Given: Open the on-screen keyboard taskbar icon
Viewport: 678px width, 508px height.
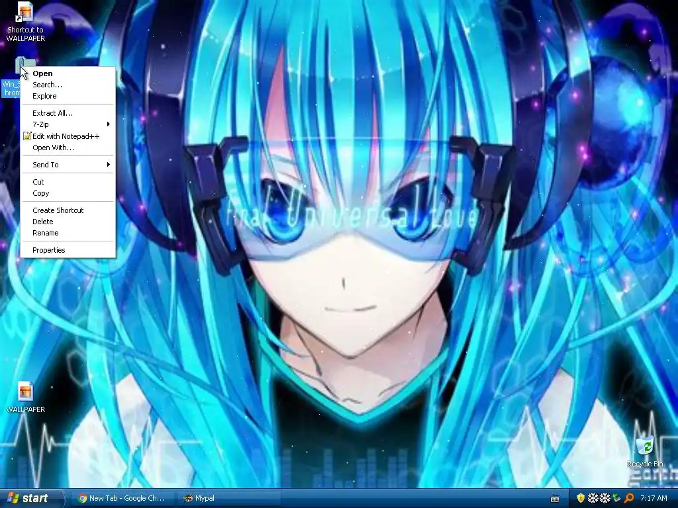Looking at the screenshot, I should pyautogui.click(x=555, y=499).
